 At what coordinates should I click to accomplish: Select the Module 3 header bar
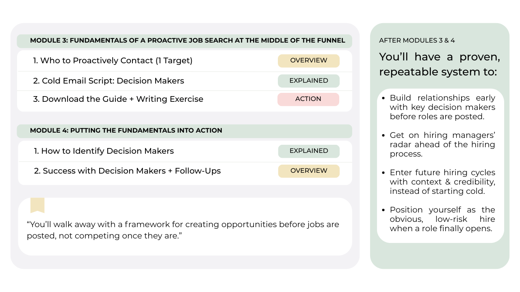[x=187, y=41]
